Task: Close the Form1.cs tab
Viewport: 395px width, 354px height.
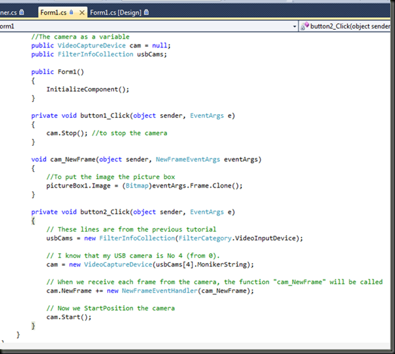Action: pyautogui.click(x=81, y=12)
